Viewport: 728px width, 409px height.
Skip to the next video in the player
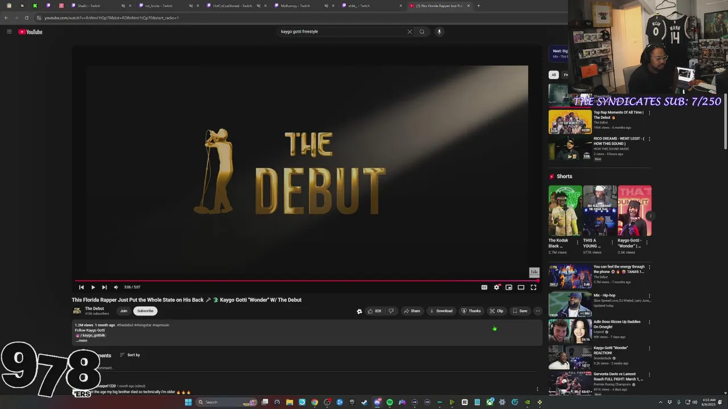tap(104, 287)
